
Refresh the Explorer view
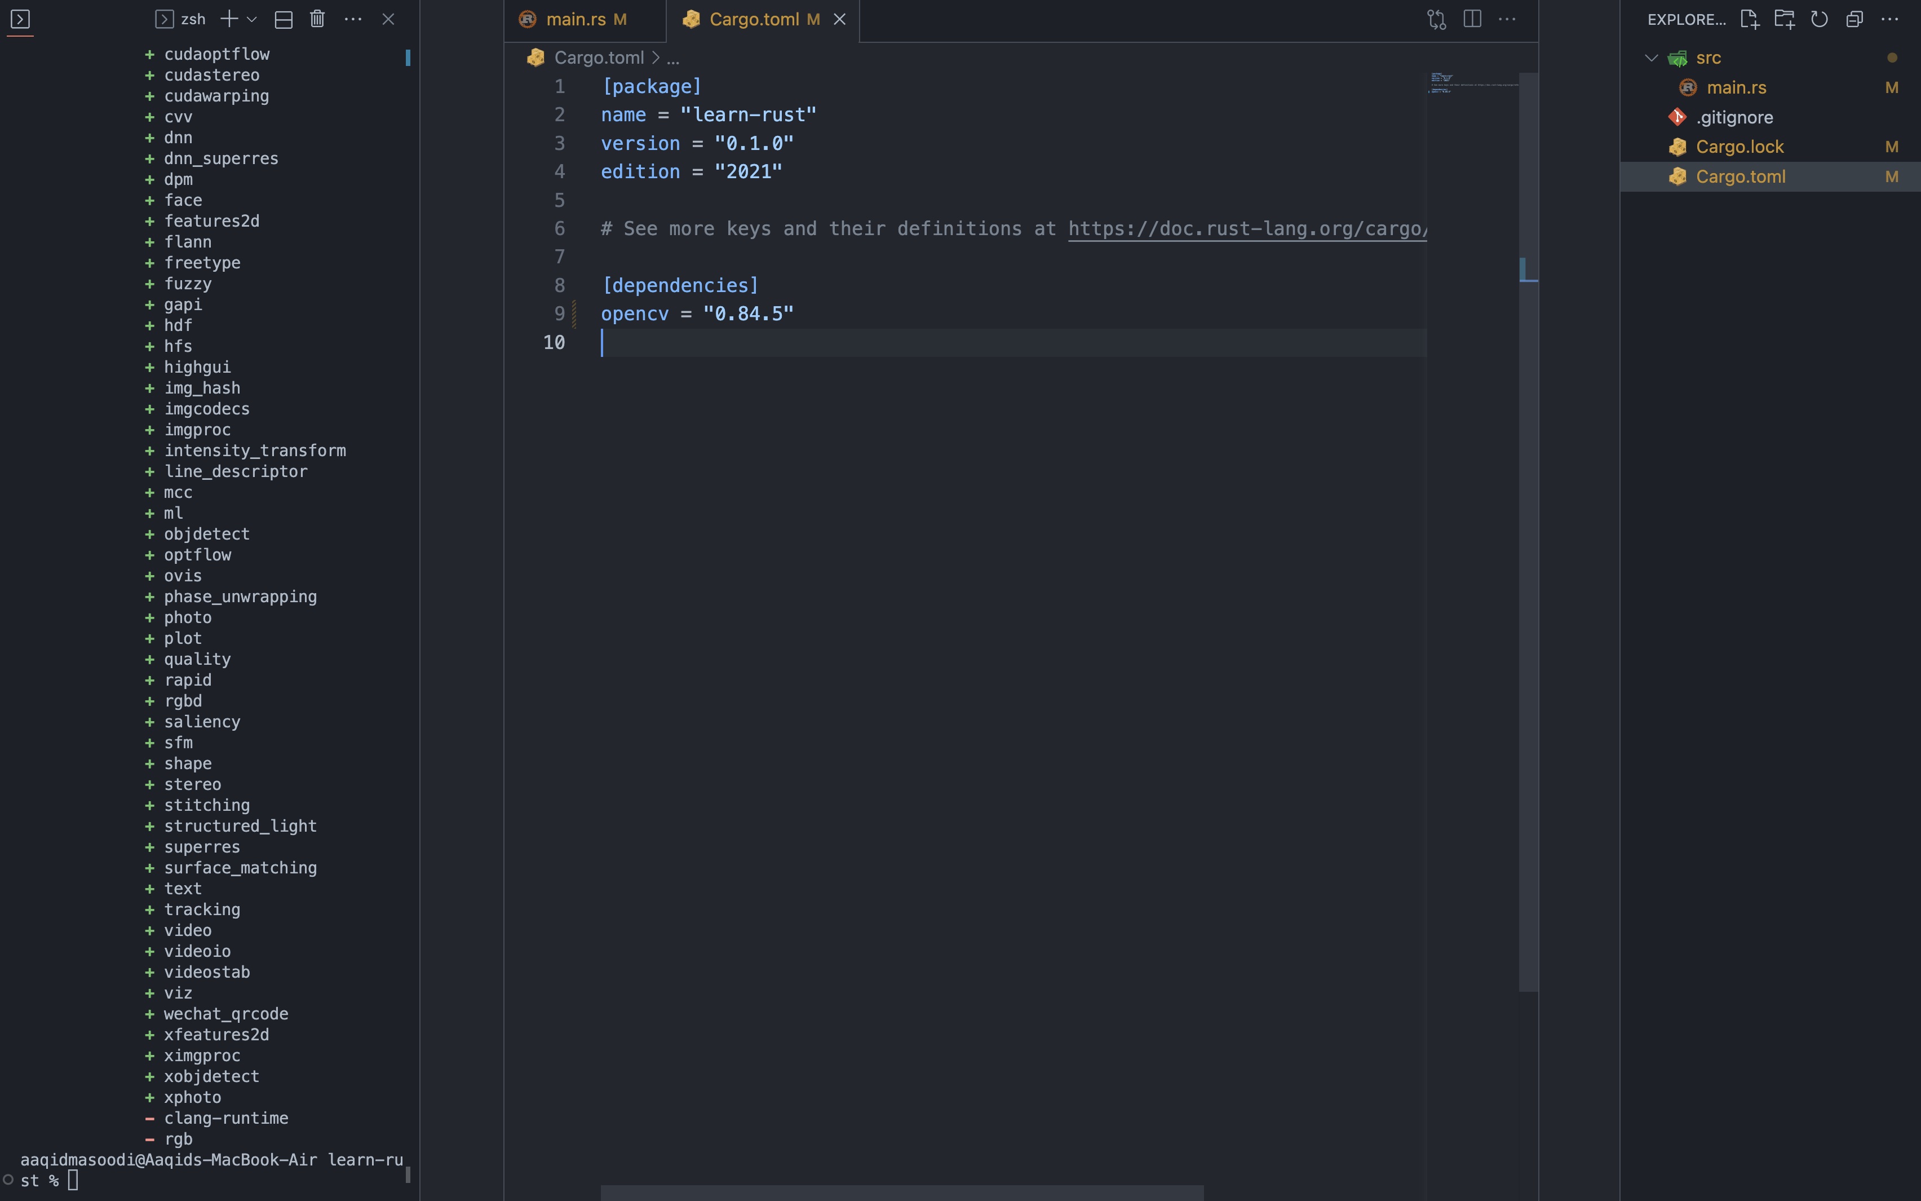click(x=1820, y=20)
